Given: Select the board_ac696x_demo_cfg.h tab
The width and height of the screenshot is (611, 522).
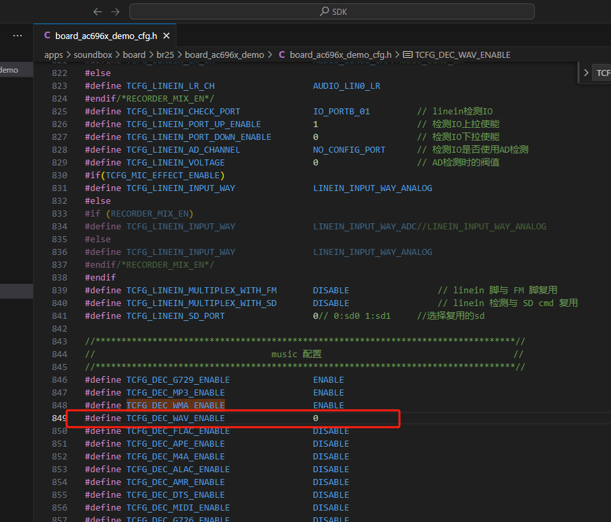Looking at the screenshot, I should [x=106, y=36].
